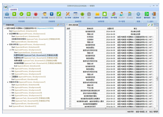Expand the MA subprocess10 node

(x=10, y=93)
